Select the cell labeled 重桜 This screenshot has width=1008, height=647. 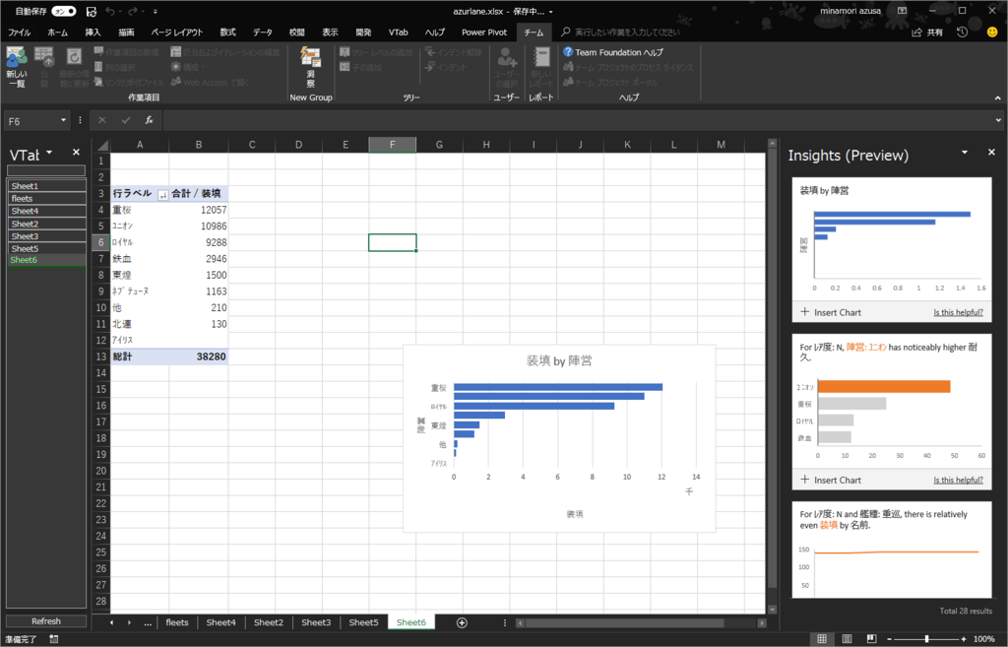click(140, 210)
